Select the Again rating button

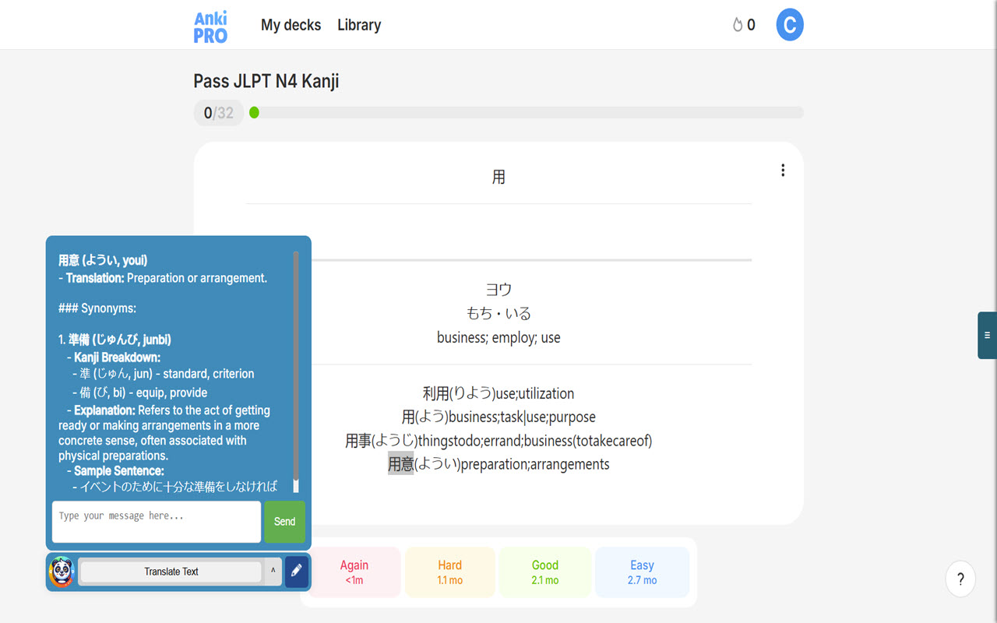click(354, 571)
